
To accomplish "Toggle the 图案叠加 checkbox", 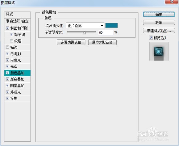I will click(7, 86).
